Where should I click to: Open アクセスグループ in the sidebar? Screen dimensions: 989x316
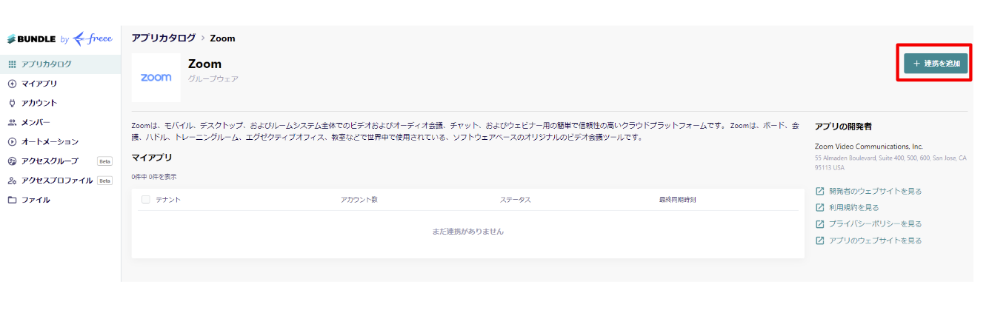pos(60,161)
